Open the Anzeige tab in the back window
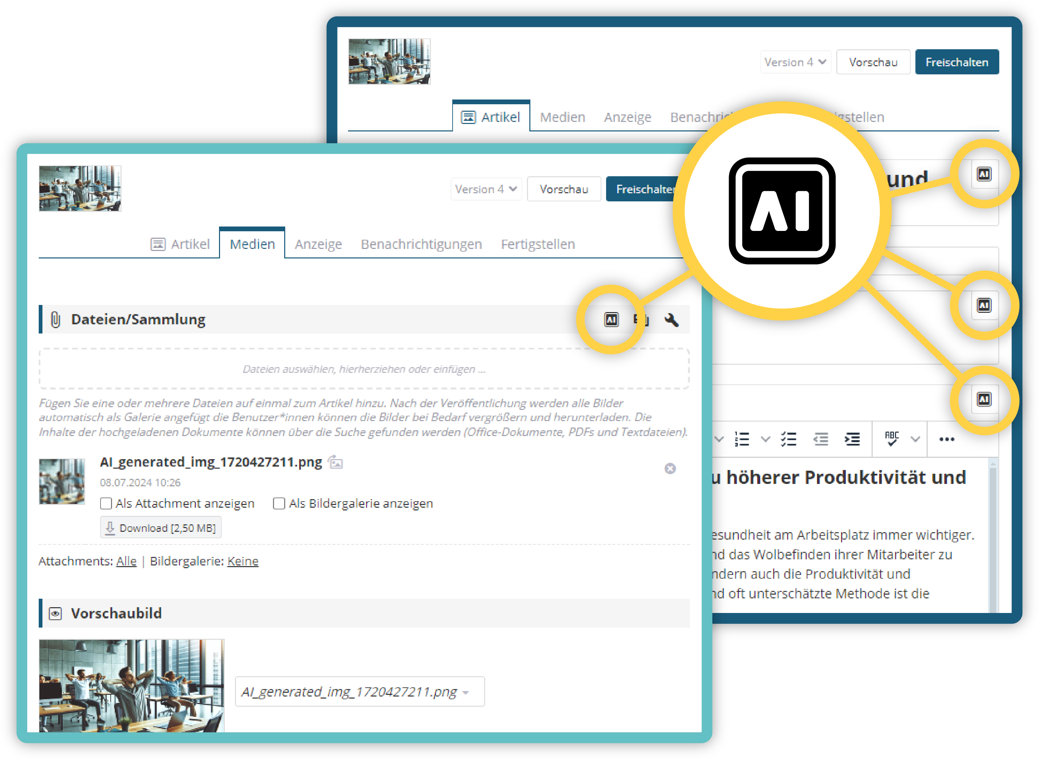The image size is (1039, 759). click(x=627, y=117)
